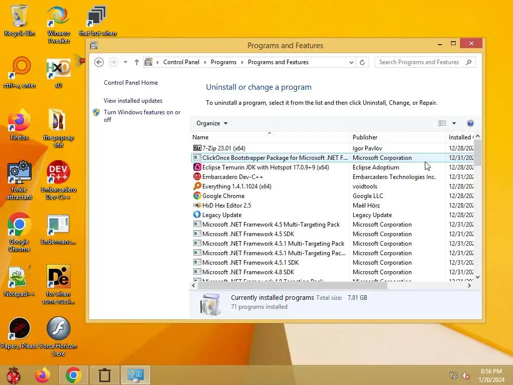Select the Embarcadero Dev-C++ desktop shortcut
The width and height of the screenshot is (513, 385).
click(x=58, y=180)
